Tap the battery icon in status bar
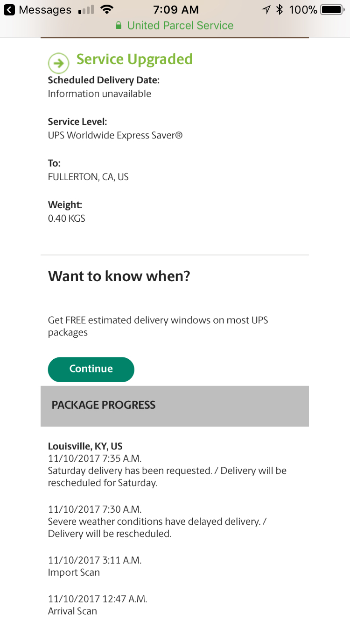Image resolution: width=350 pixels, height=624 pixels. pos(332,9)
